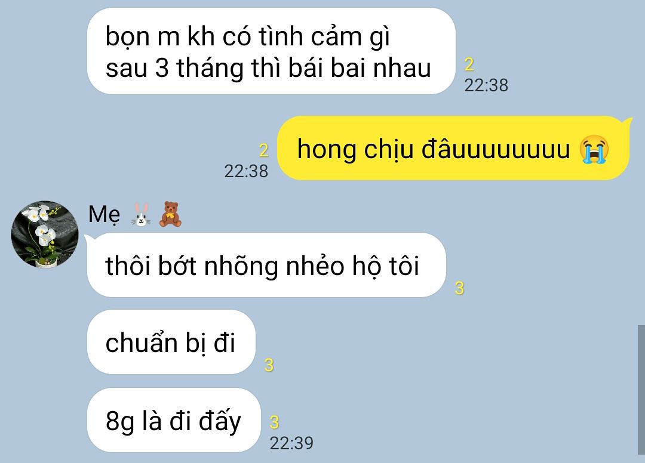Screen dimensions: 645x463
Task: Tap the 22:38 timestamp of first message
Action: [x=486, y=85]
